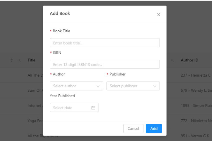212x141 pixels.
Task: Click the '951 - Verma G K' author cell
Action: [x=195, y=136]
